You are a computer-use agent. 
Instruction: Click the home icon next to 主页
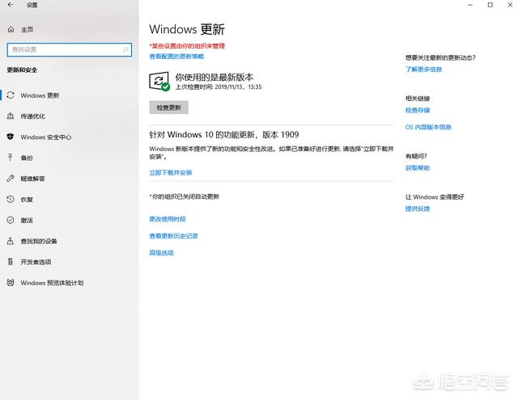[x=11, y=30]
